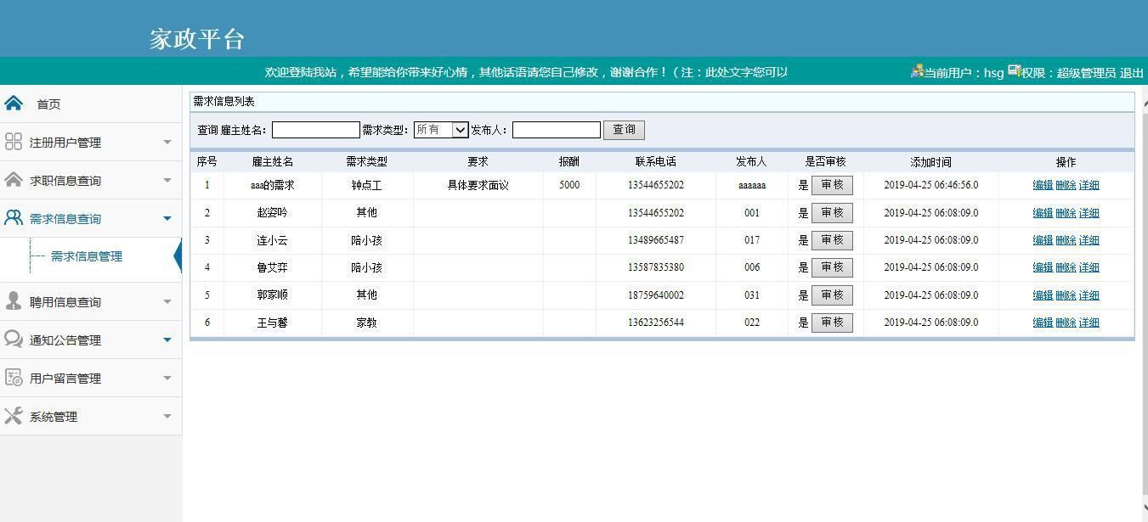Screen dimensions: 1148x522
Task: Click 编辑 link for 鲁艾弈 row
Action: click(1043, 267)
